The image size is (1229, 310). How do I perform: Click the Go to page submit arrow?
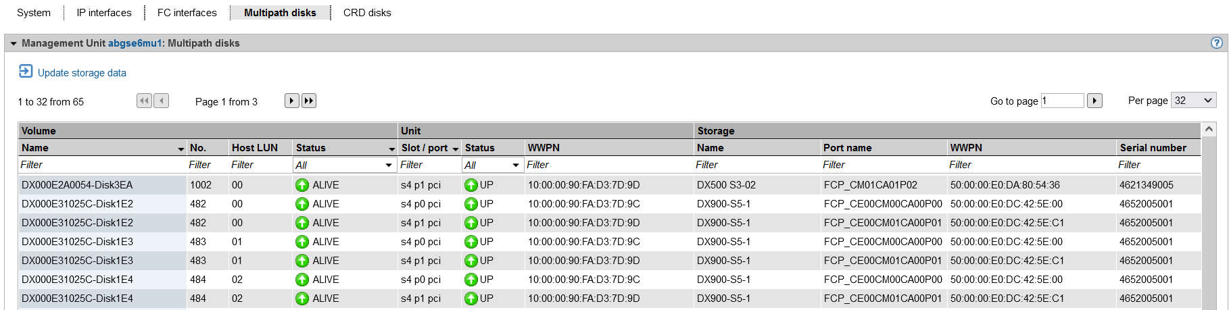point(1094,101)
